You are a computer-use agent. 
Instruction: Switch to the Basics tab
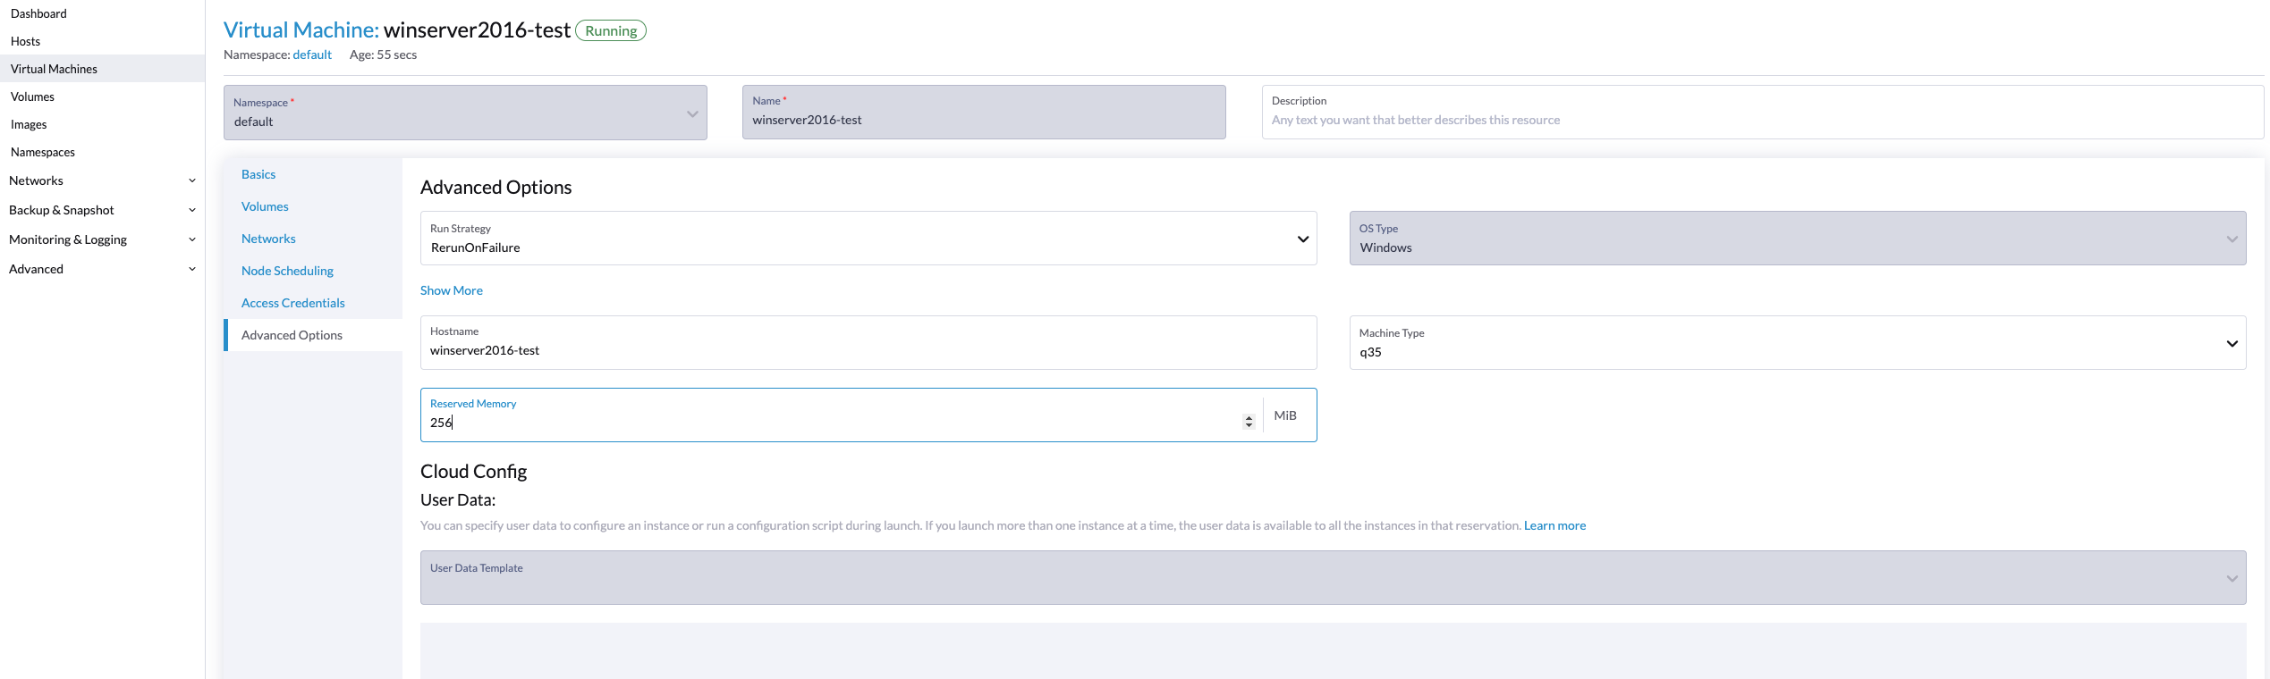pos(258,174)
